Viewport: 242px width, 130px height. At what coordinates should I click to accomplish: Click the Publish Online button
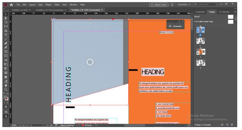click(x=159, y=5)
